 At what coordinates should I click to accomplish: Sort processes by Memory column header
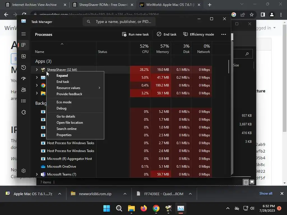pyautogui.click(x=161, y=48)
